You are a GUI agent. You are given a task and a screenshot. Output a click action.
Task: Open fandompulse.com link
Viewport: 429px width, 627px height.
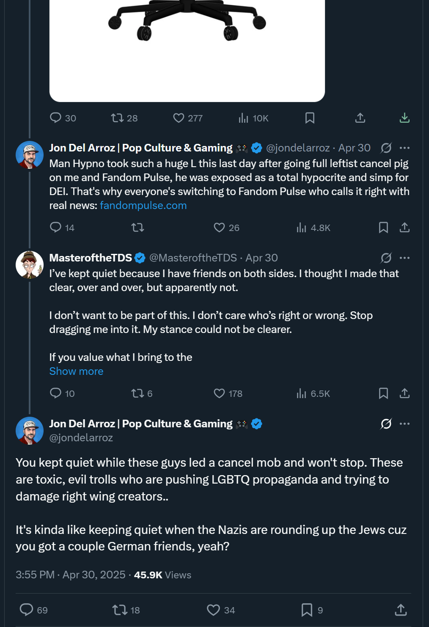click(x=143, y=205)
